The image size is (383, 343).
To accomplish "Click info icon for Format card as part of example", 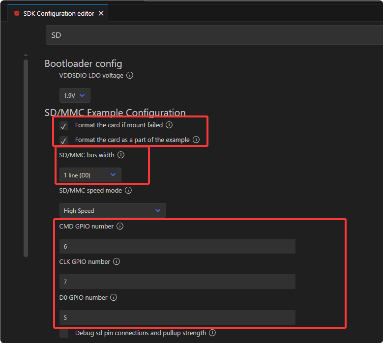I will [196, 140].
